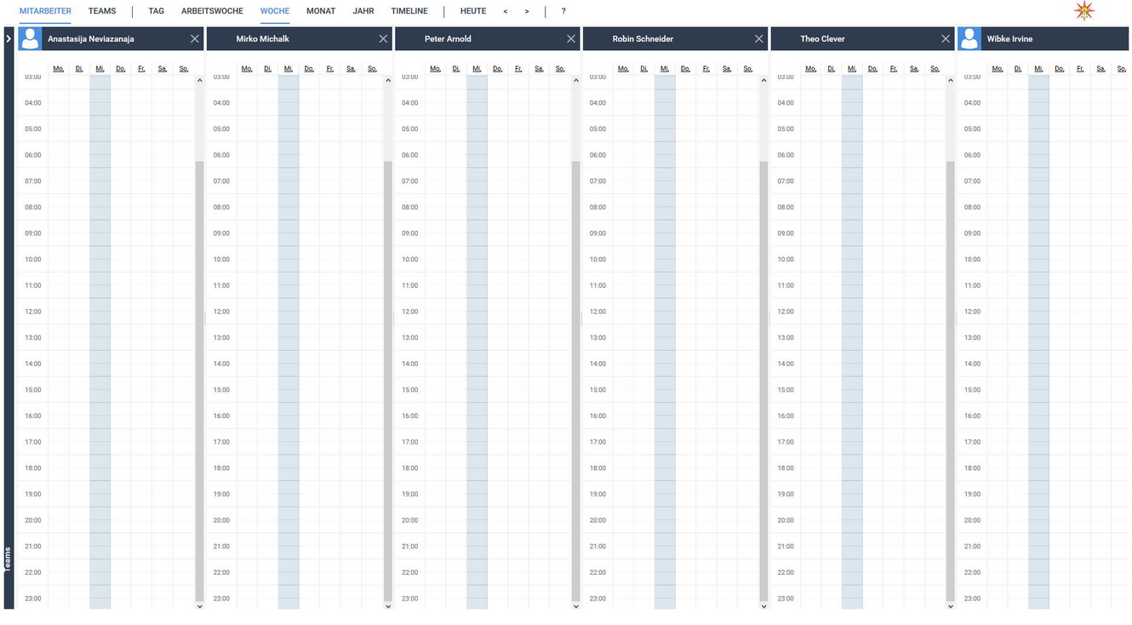Click the scroll-down arrow in Peter Arnold's calendar
The image size is (1132, 625).
575,606
